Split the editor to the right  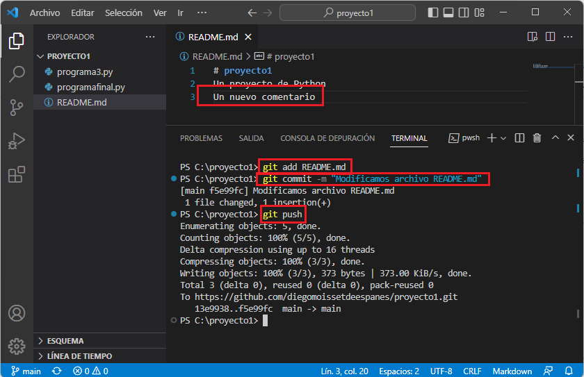(x=550, y=37)
